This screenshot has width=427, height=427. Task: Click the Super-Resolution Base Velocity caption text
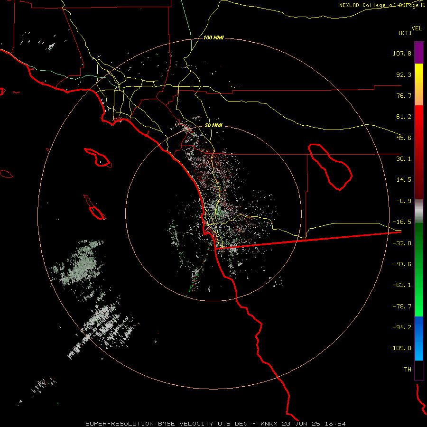tap(215, 424)
